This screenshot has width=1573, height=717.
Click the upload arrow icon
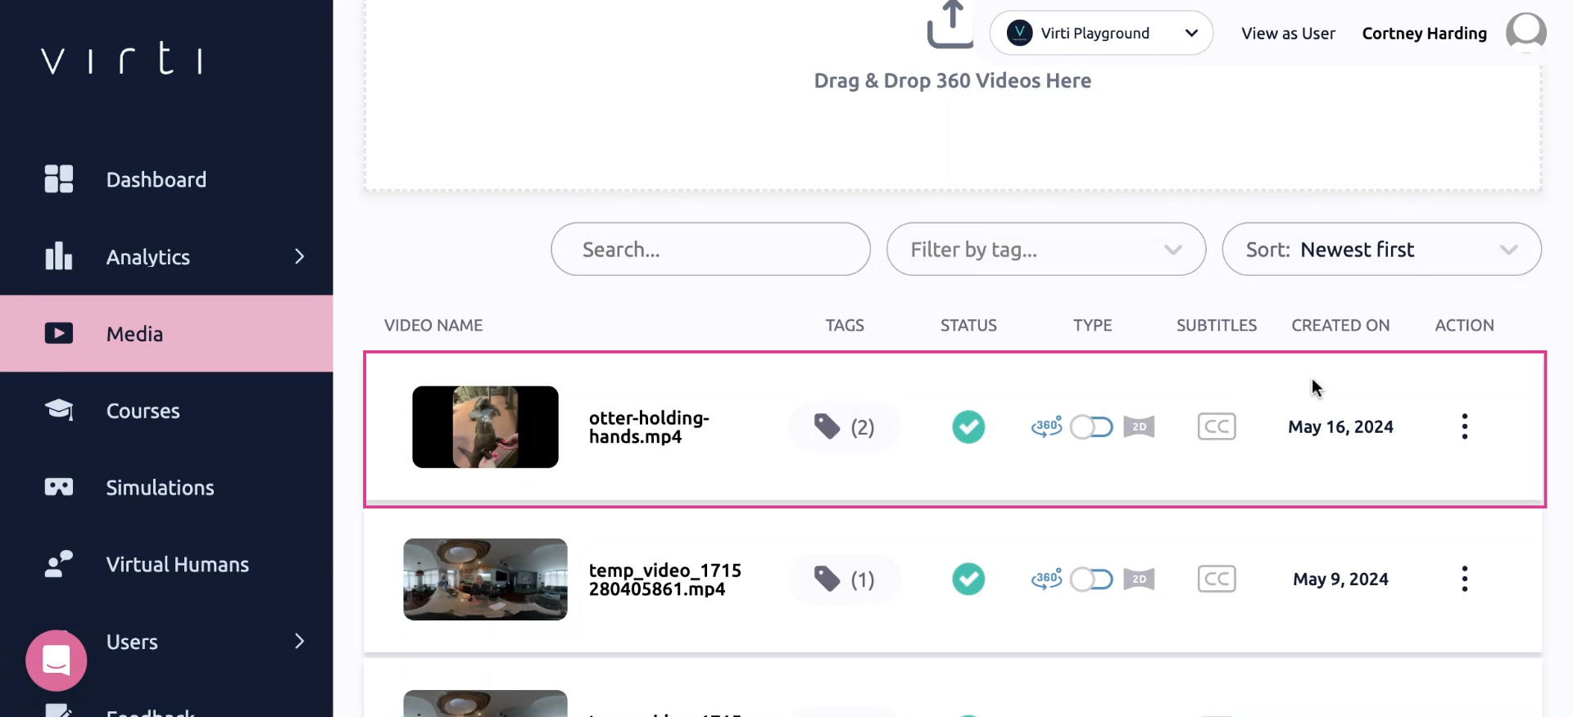950,25
